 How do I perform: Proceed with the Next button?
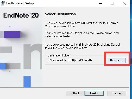pyautogui.click(x=94, y=93)
